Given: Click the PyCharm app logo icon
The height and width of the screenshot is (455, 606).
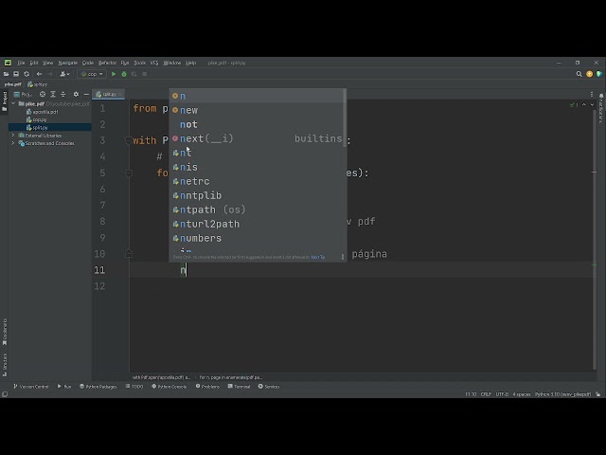Looking at the screenshot, I should [x=8, y=63].
